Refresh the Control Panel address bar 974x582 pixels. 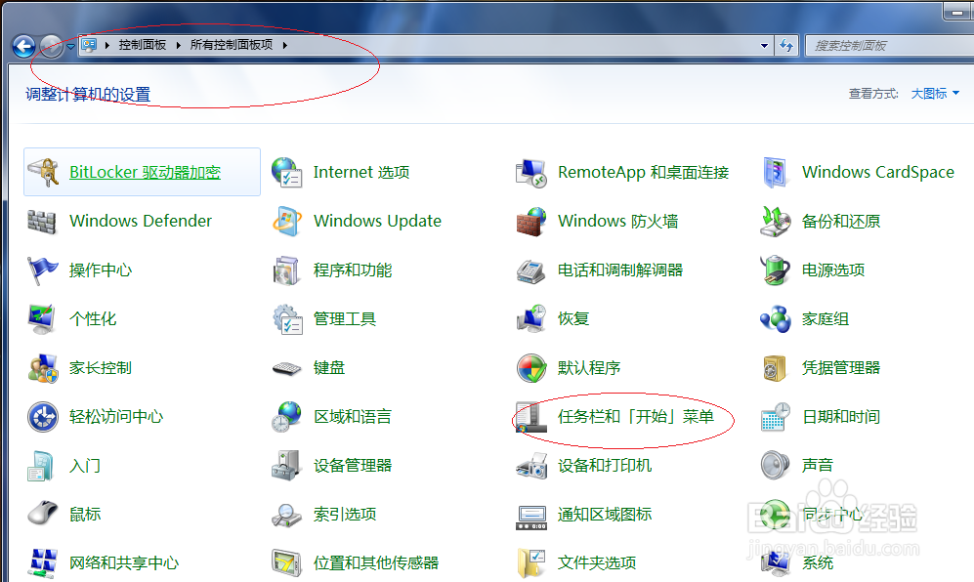click(x=786, y=45)
